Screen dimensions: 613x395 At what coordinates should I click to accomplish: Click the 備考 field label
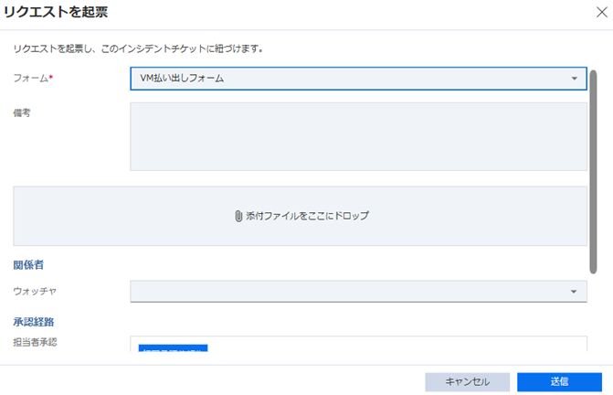click(x=22, y=112)
